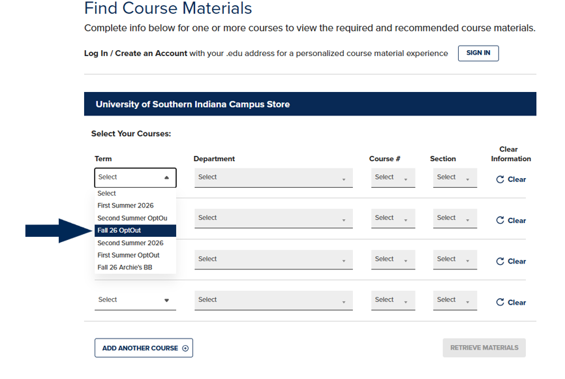
Task: Select Second Summer 2026 term
Action: pyautogui.click(x=135, y=243)
